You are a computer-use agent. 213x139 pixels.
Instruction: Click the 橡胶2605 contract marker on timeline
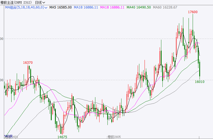coord(114,137)
